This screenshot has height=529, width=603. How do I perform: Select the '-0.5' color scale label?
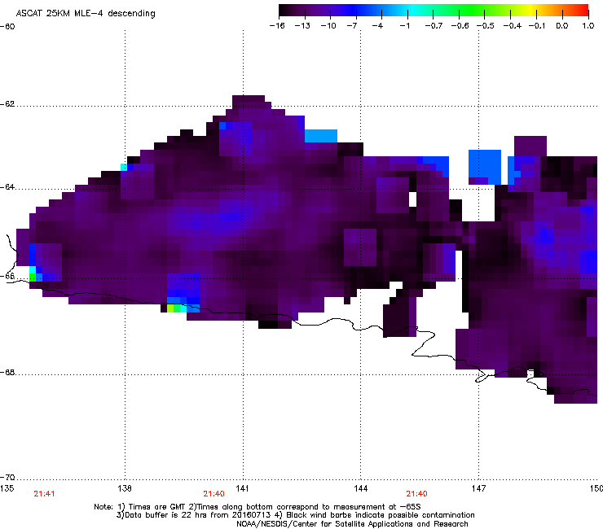pyautogui.click(x=486, y=26)
